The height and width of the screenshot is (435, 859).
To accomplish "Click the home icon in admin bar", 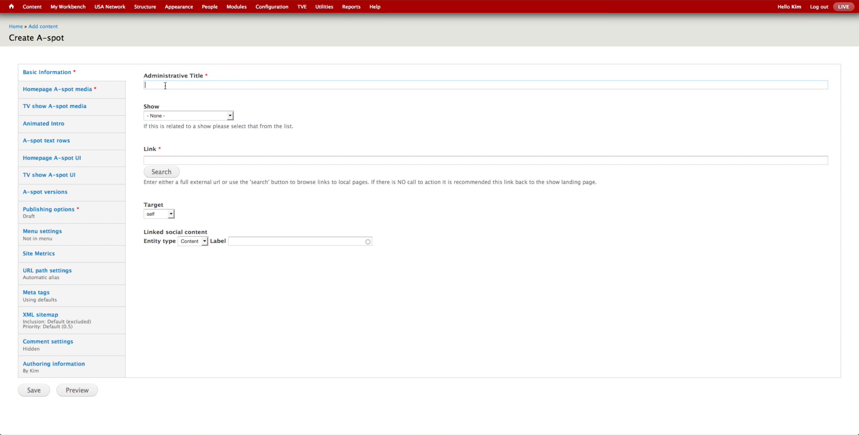I will 11,6.
